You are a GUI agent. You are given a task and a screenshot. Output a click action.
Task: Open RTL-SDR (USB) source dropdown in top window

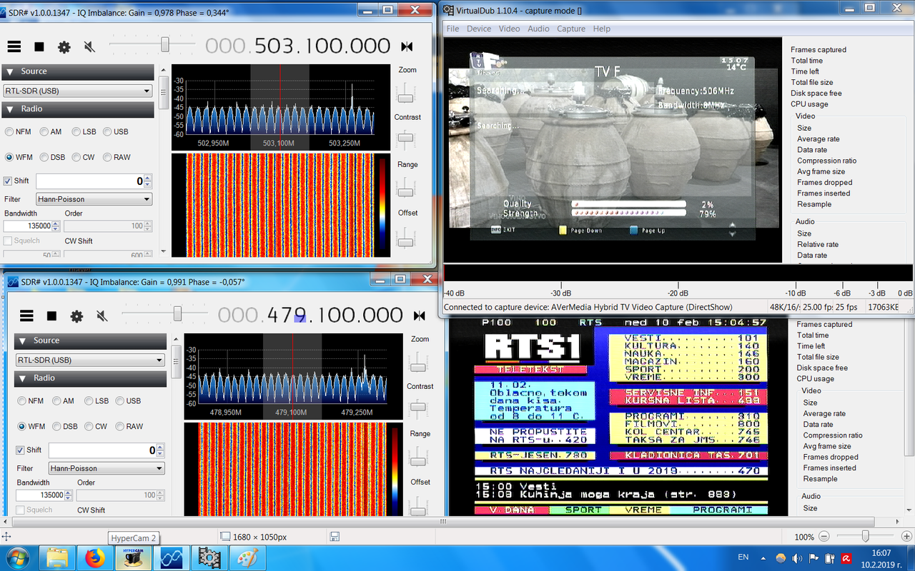[x=77, y=91]
